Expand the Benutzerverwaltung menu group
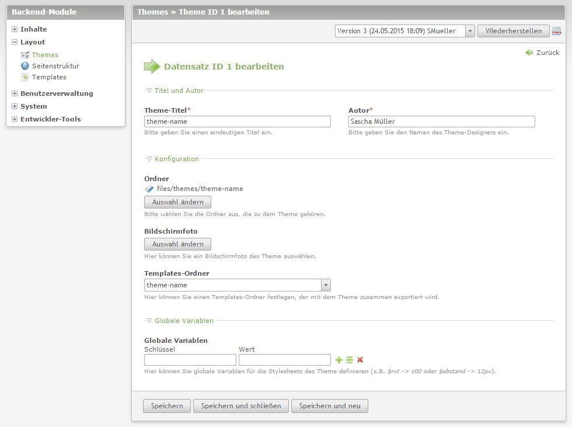The width and height of the screenshot is (572, 427). coord(15,93)
